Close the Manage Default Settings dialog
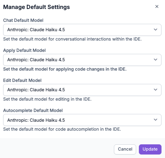Screen dimensions: 165x158 pos(157,7)
